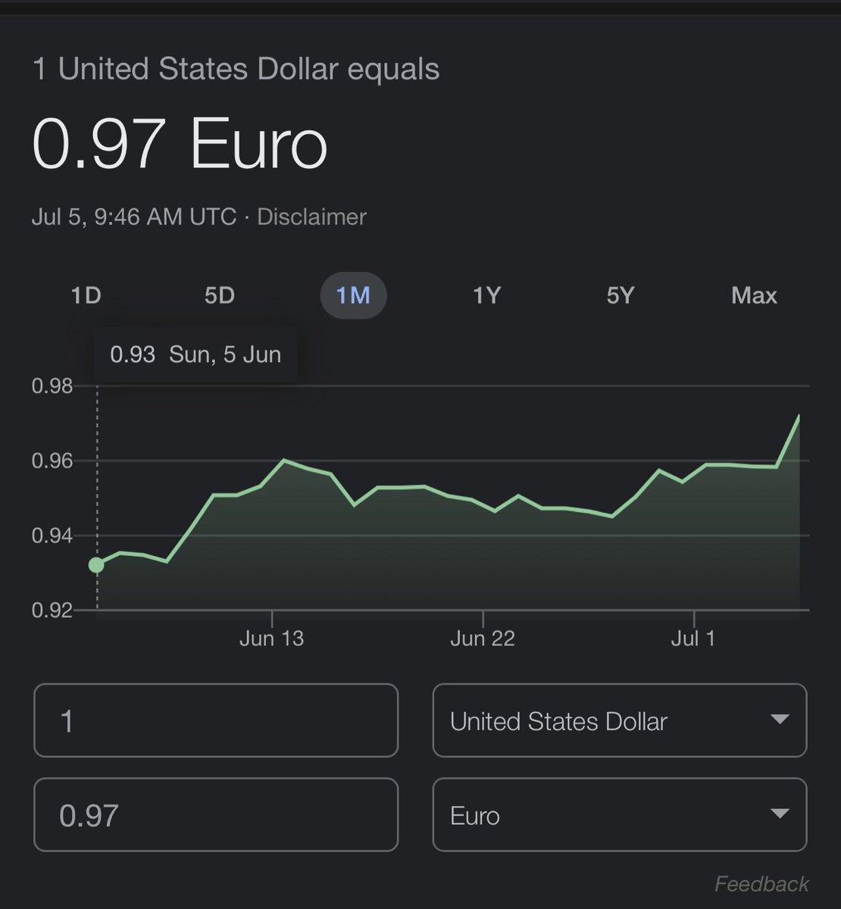Click the dollar amount field showing 1
This screenshot has height=909, width=841.
(216, 720)
